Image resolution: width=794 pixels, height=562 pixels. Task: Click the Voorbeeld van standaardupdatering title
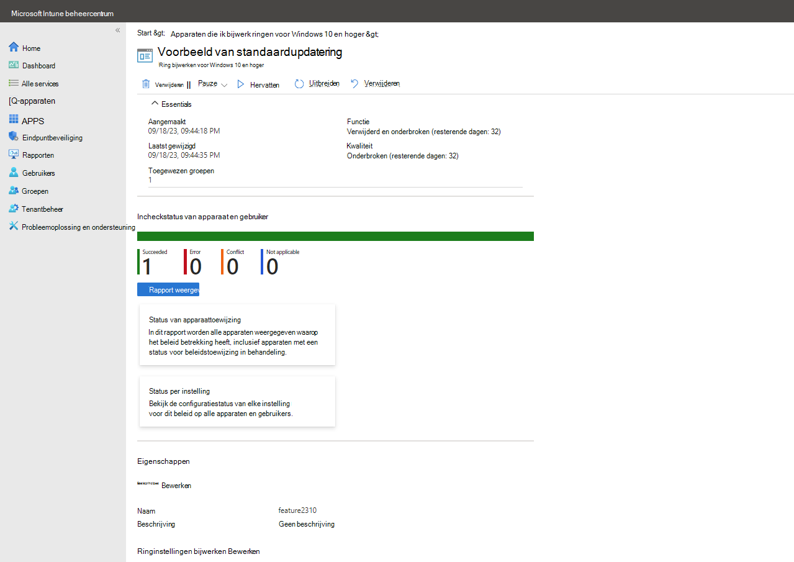click(x=250, y=52)
